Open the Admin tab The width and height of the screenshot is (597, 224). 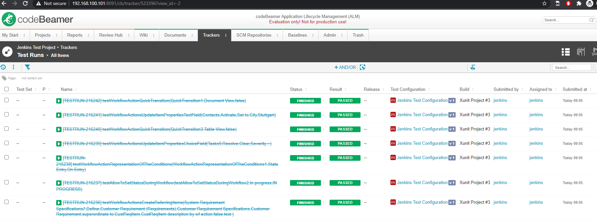[x=330, y=35]
